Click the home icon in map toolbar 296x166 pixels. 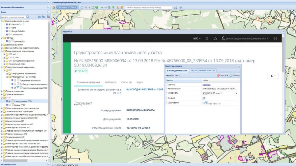pyautogui.click(x=54, y=7)
